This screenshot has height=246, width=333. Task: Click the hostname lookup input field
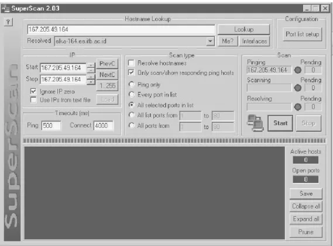pyautogui.click(x=121, y=29)
